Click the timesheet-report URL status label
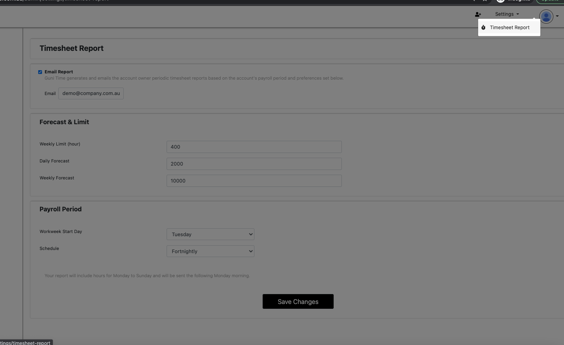 26,343
